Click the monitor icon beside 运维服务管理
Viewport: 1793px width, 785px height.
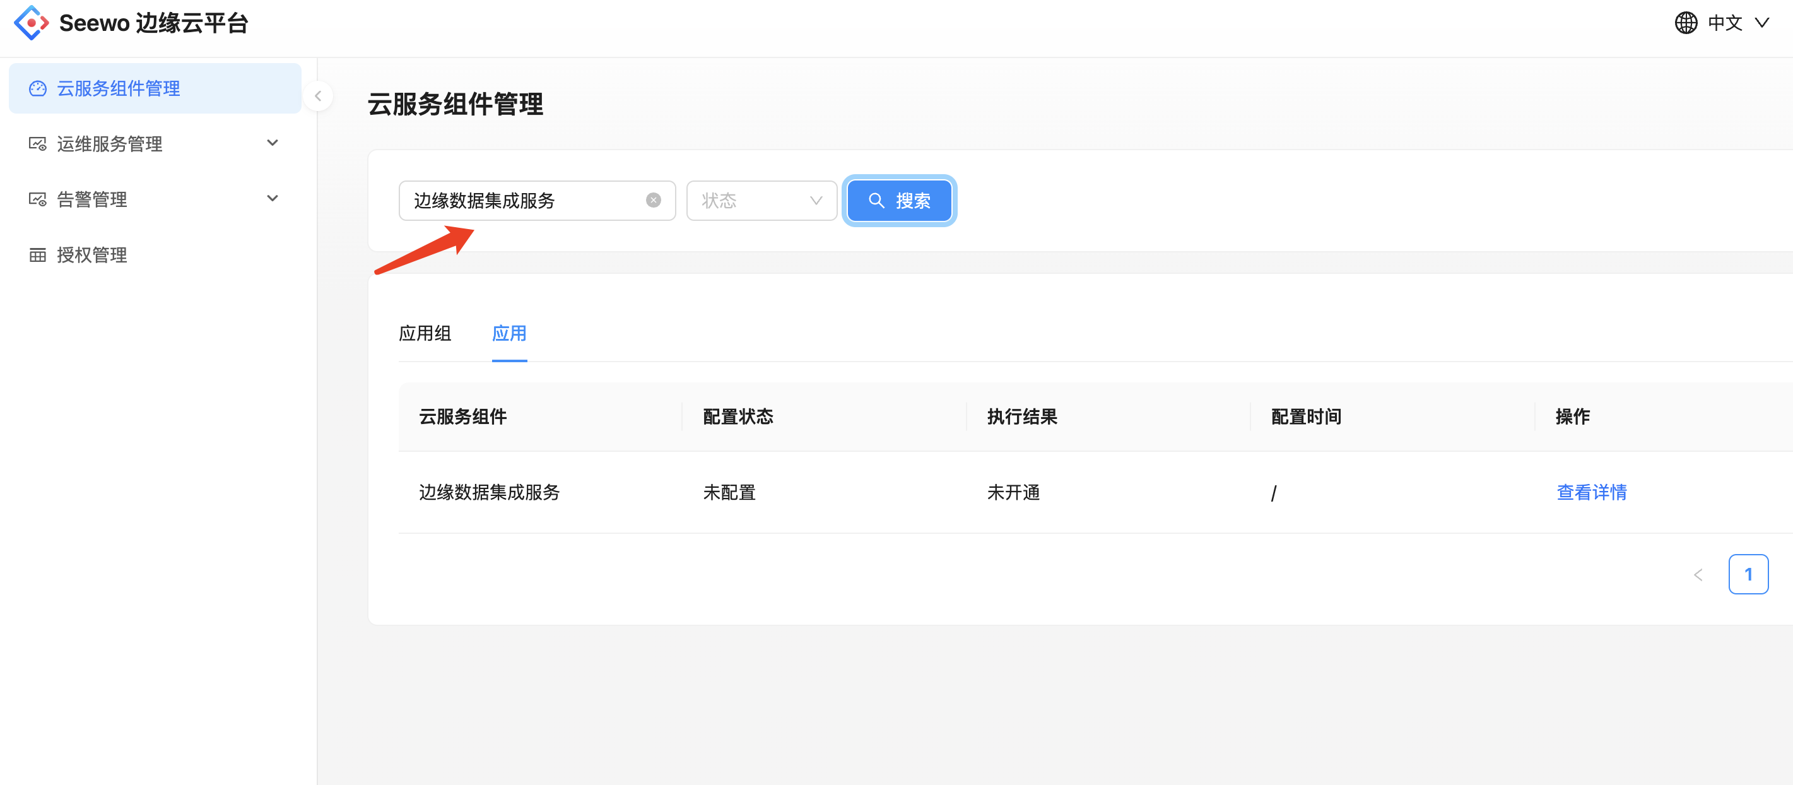click(x=38, y=144)
